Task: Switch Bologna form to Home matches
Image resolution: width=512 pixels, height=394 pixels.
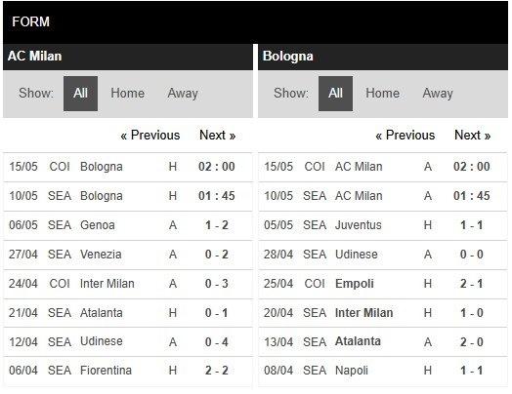Action: point(383,94)
